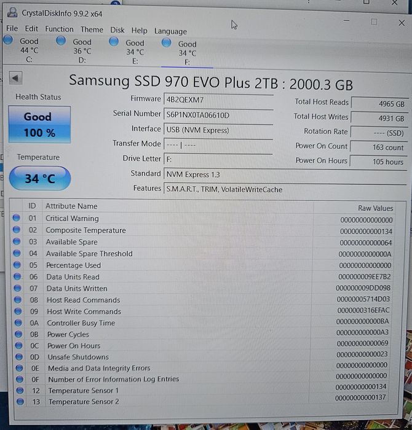Select the Controller Busy Time attribute name

(81, 322)
